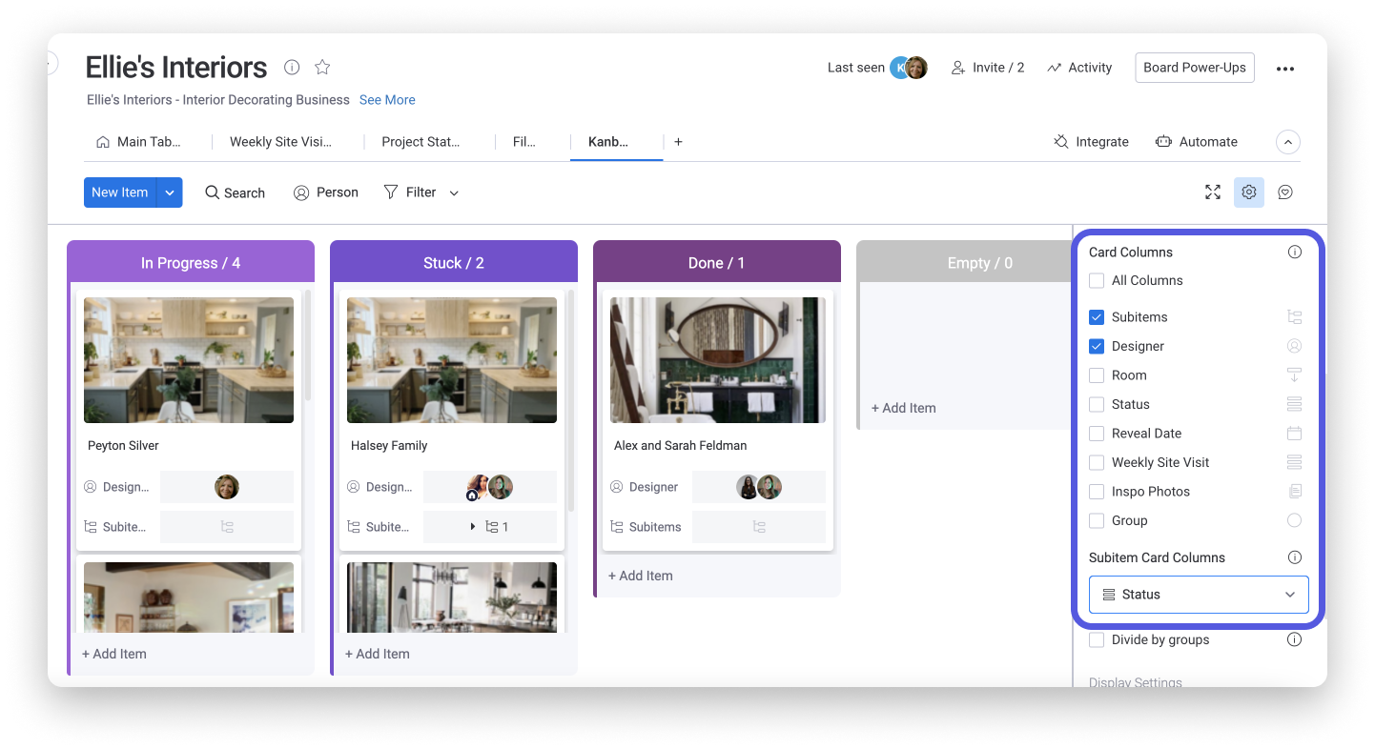Uncheck the Subitems card column
1375x749 pixels.
[x=1097, y=316]
